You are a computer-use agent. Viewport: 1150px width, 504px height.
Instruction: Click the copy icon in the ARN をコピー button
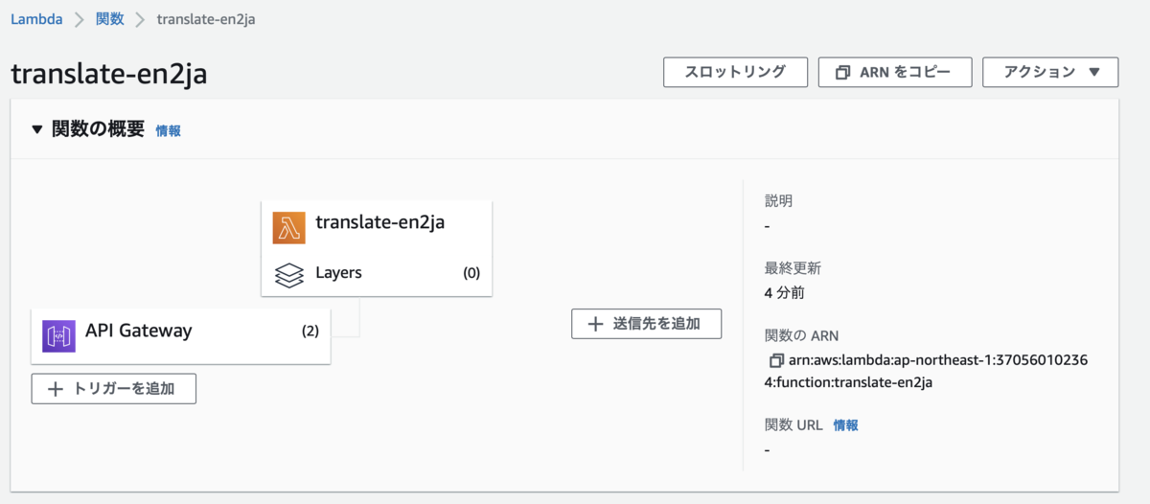click(843, 73)
